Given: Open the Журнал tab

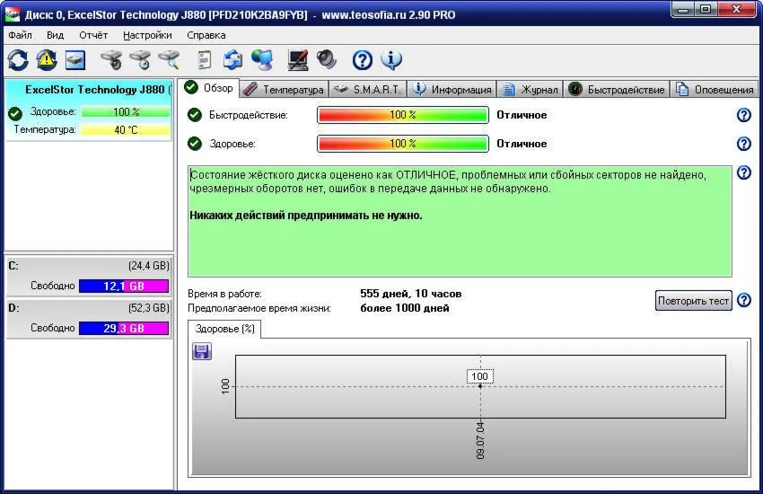Looking at the screenshot, I should click(531, 90).
